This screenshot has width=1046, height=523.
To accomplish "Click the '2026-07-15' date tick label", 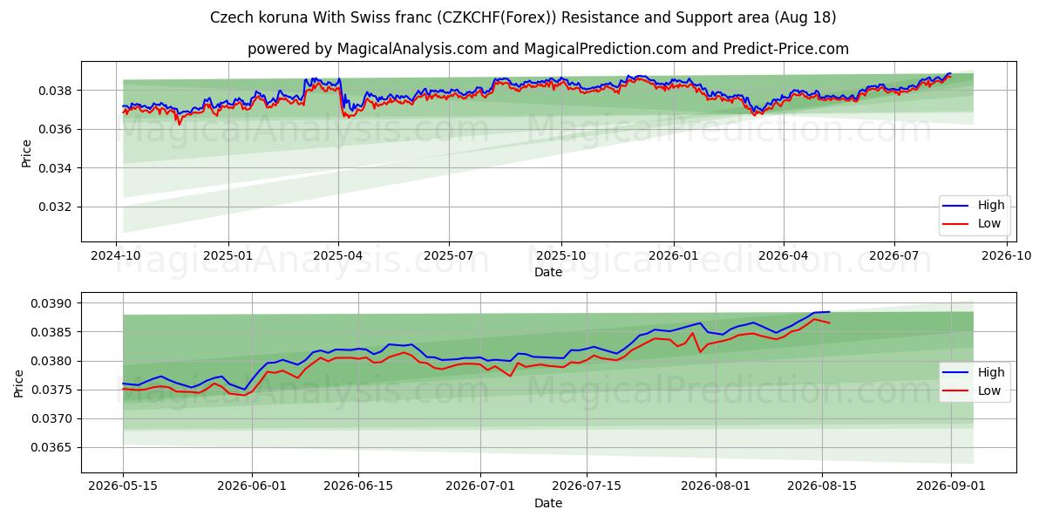I will (587, 487).
